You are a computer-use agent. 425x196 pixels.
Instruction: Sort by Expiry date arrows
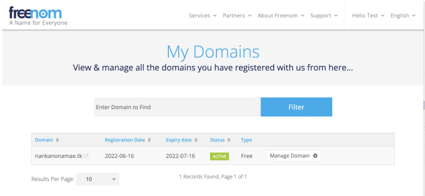(x=196, y=140)
